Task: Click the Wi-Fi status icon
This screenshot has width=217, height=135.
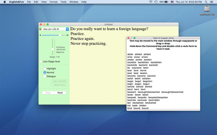Action: click(x=151, y=2)
